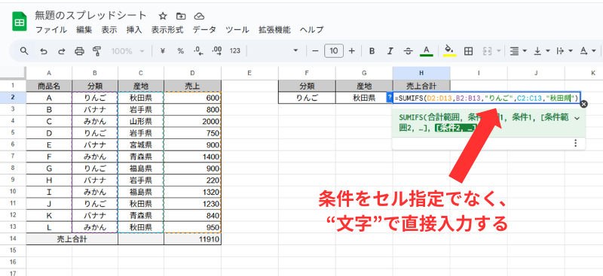Print the spreadsheet
The image size is (603, 276).
[x=79, y=50]
